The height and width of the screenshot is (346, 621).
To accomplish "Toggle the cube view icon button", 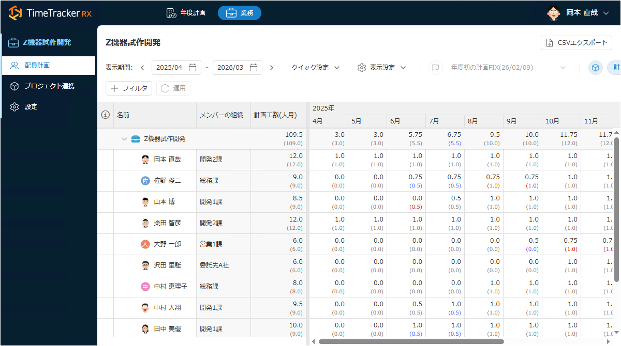I will click(596, 68).
